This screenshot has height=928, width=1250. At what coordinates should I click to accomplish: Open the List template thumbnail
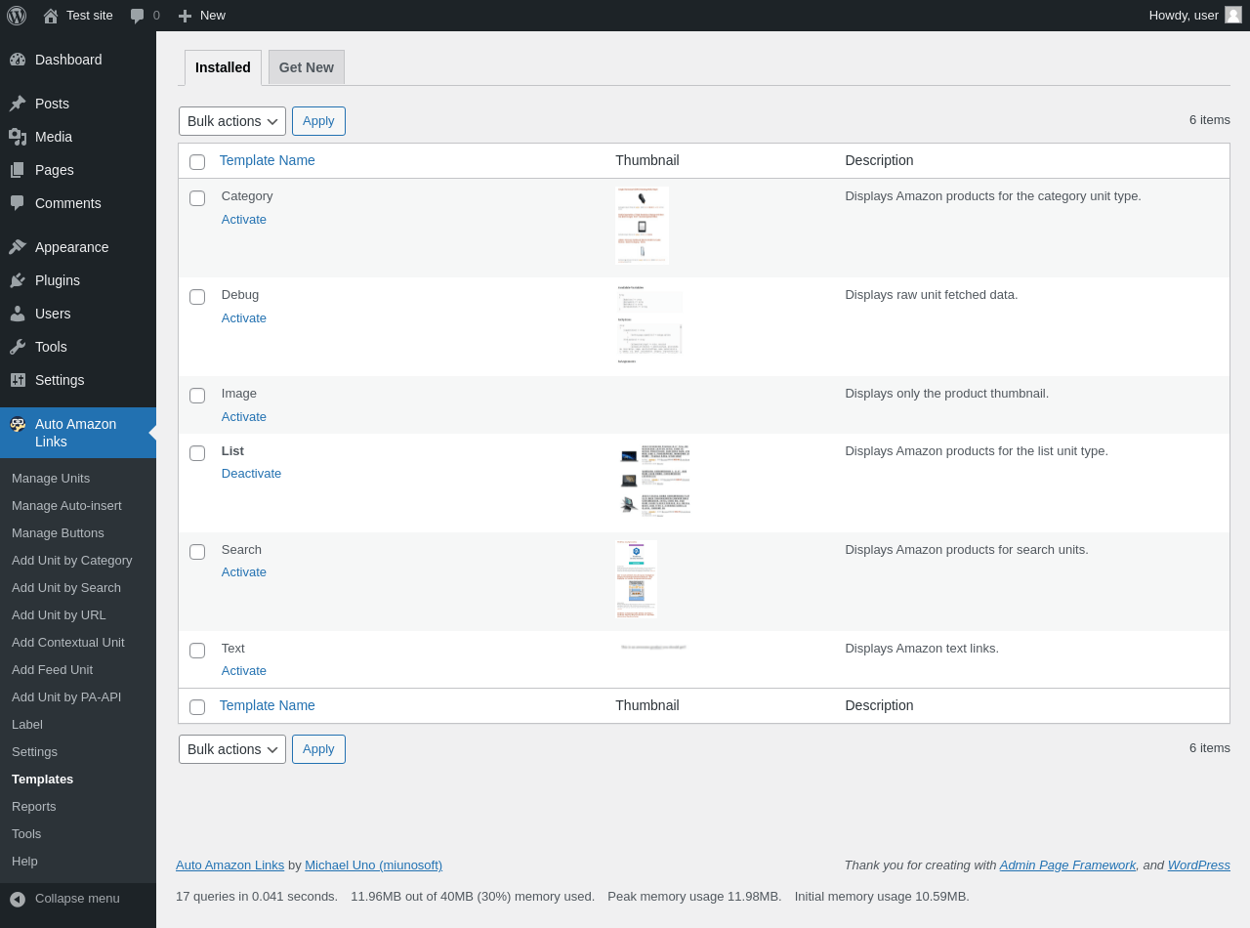tap(655, 481)
